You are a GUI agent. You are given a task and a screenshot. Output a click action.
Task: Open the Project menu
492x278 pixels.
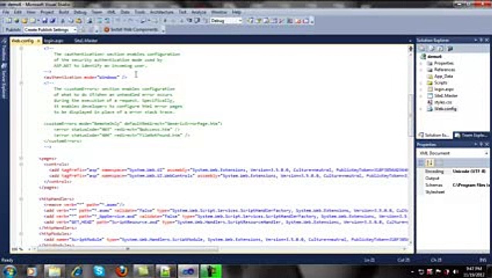point(47,12)
